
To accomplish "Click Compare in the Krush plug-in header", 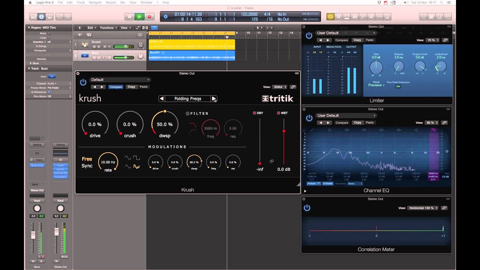I will (x=115, y=87).
